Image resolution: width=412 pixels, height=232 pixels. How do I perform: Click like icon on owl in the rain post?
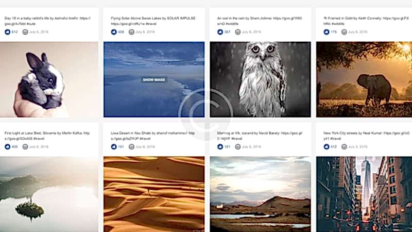(x=220, y=32)
